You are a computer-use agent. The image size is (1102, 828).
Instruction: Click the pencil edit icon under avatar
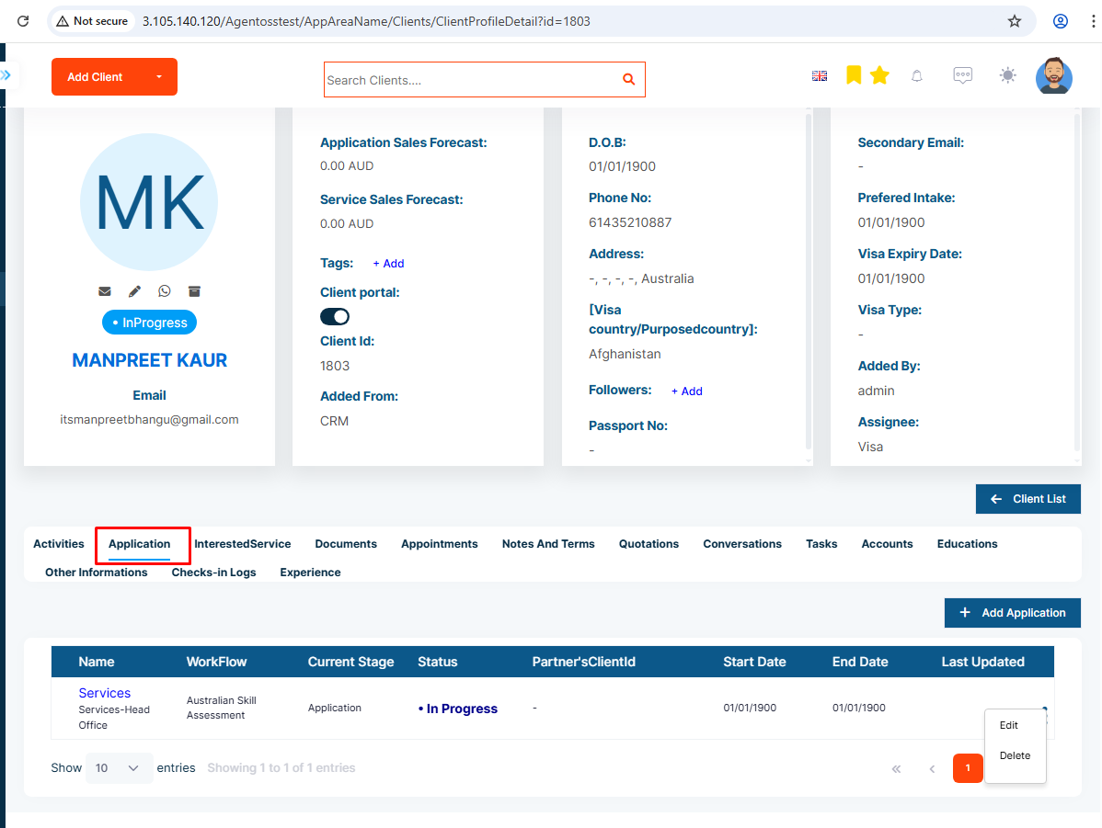coord(134,291)
